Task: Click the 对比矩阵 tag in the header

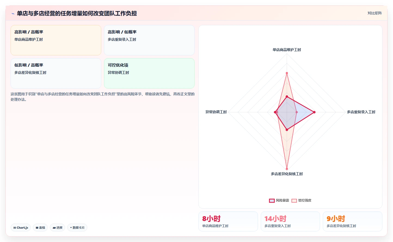Action: coord(374,13)
